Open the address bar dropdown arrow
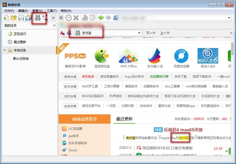Viewport: 236px width, 164px height. click(x=229, y=18)
